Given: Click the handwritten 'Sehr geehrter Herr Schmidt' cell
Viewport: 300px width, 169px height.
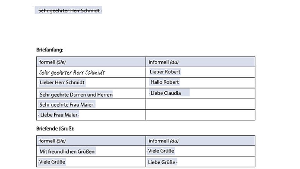Looking at the screenshot, I should click(x=72, y=73).
